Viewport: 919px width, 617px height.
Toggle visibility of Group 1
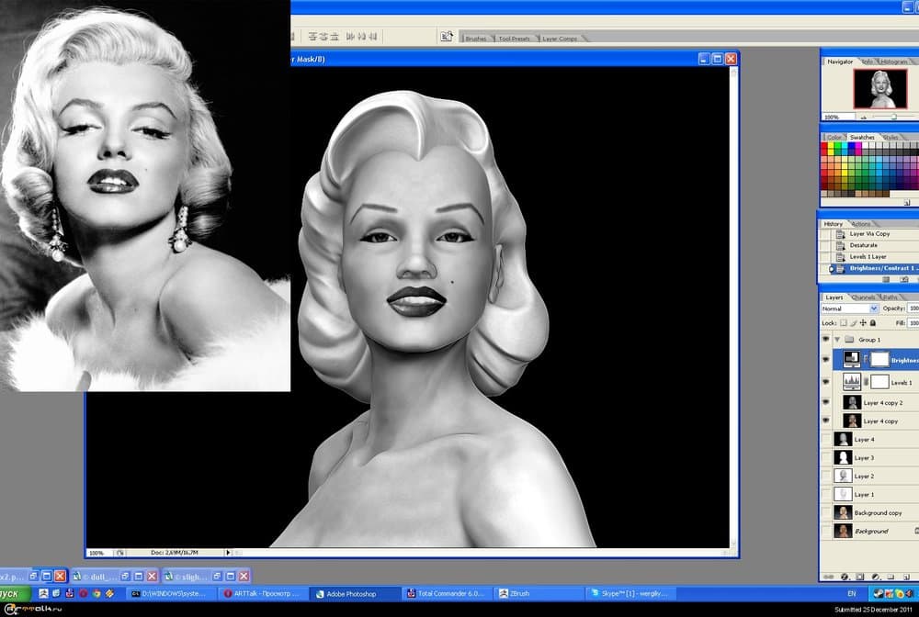(826, 339)
